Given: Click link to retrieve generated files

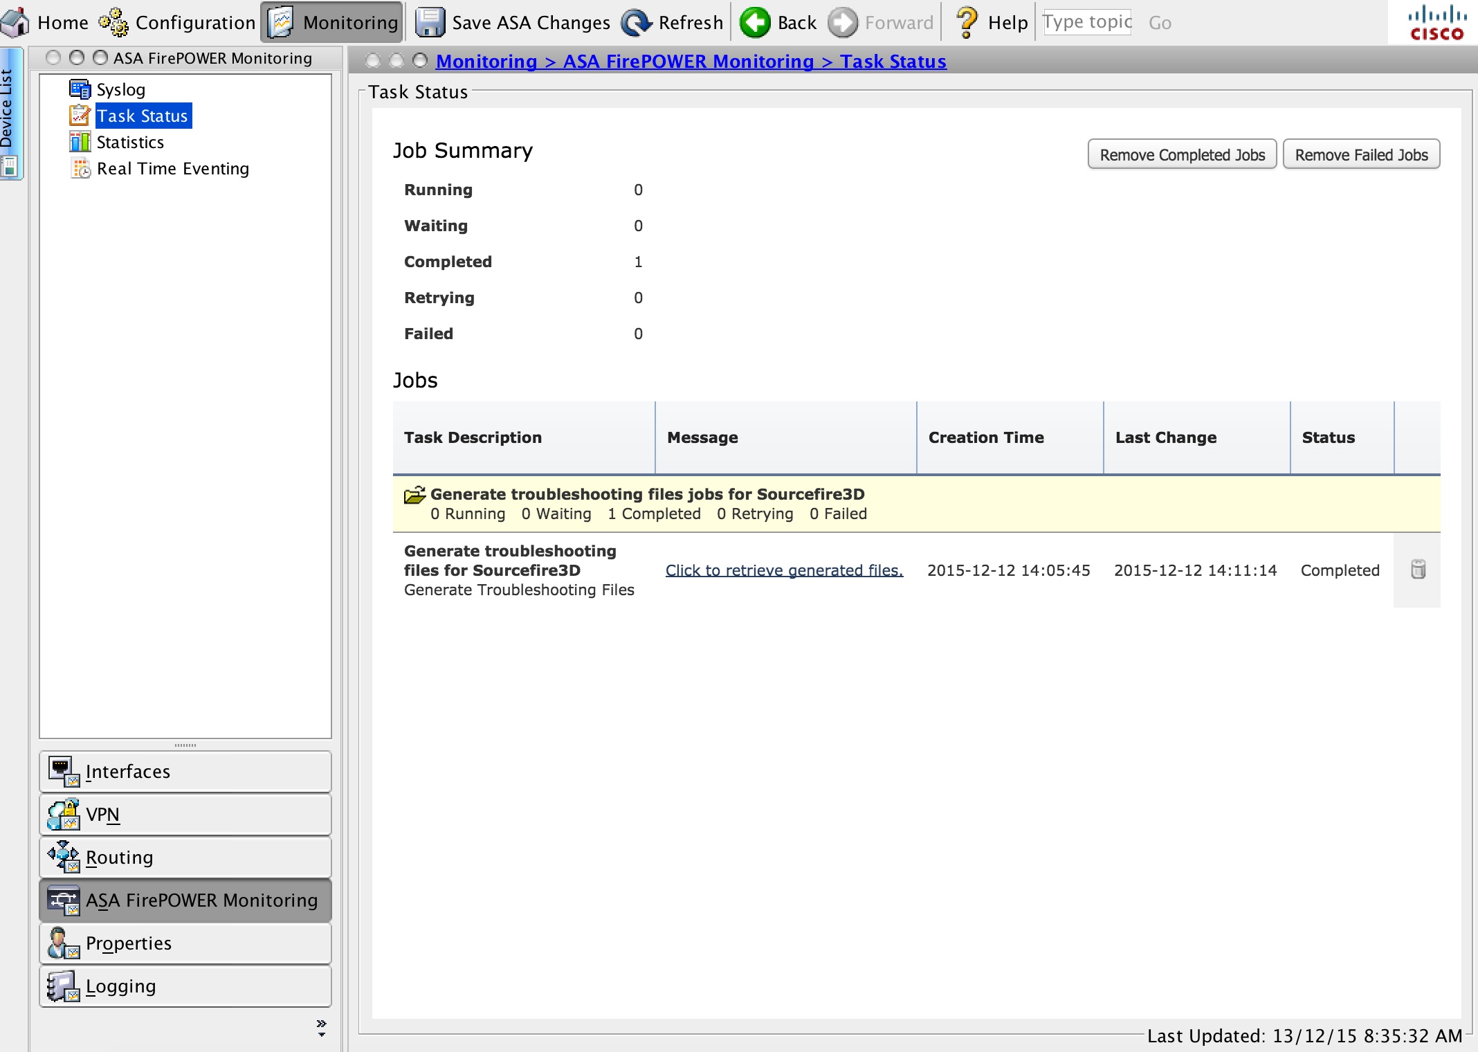Looking at the screenshot, I should pyautogui.click(x=784, y=570).
